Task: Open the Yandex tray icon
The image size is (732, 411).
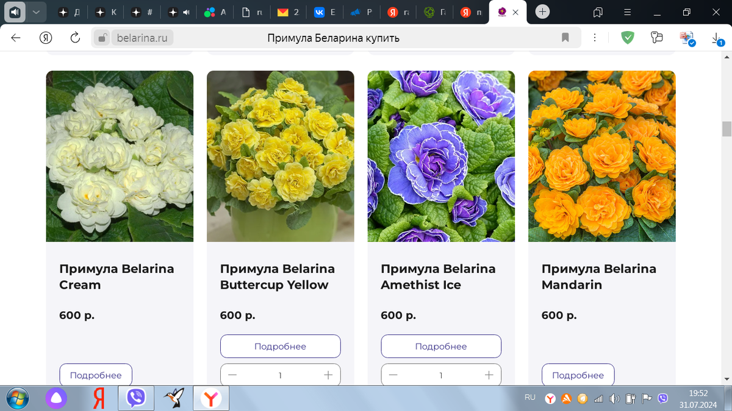Action: [550, 399]
